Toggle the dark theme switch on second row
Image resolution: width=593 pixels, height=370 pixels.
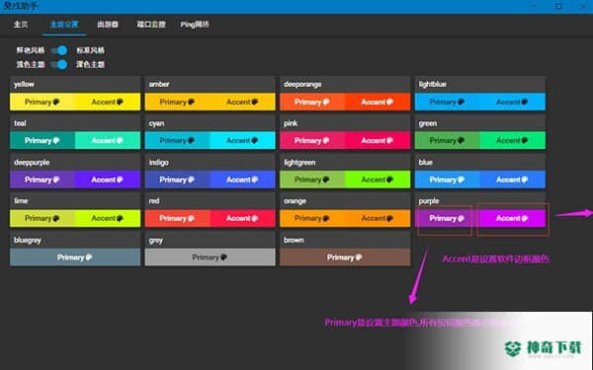point(59,64)
